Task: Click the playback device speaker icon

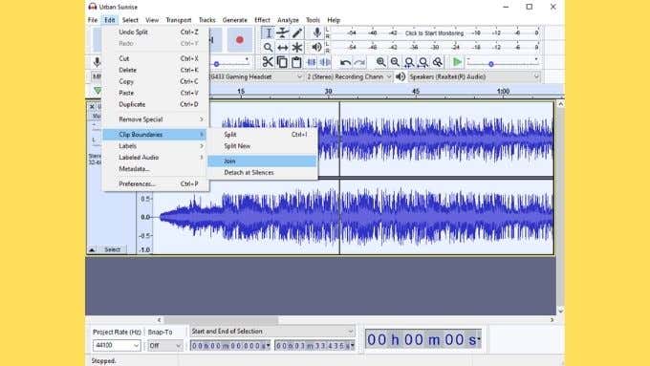Action: [x=401, y=76]
